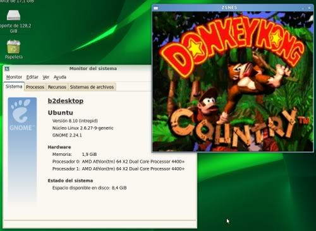Open the Monitor menu
This screenshot has height=231, width=316.
(x=14, y=77)
